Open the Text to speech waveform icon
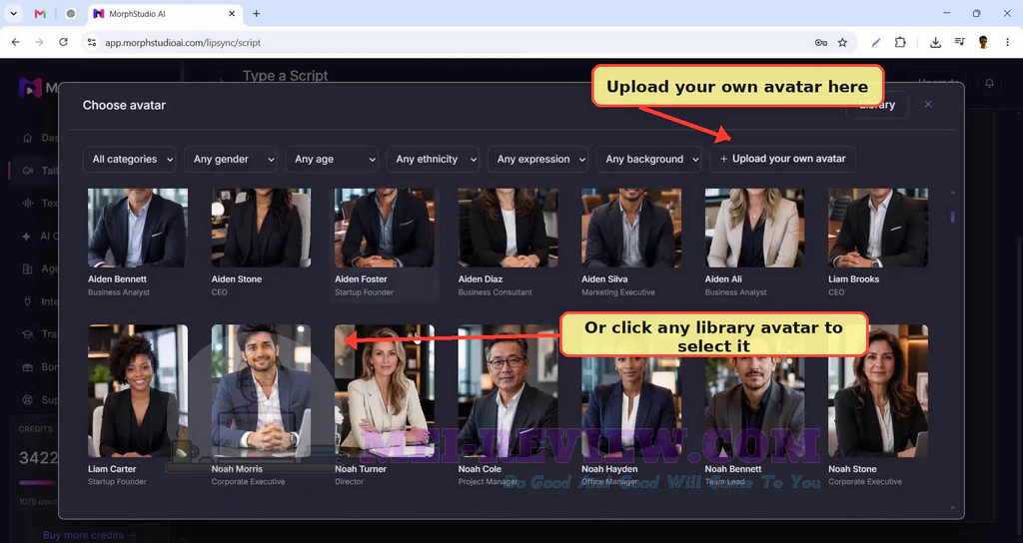This screenshot has height=543, width=1023. [x=27, y=203]
